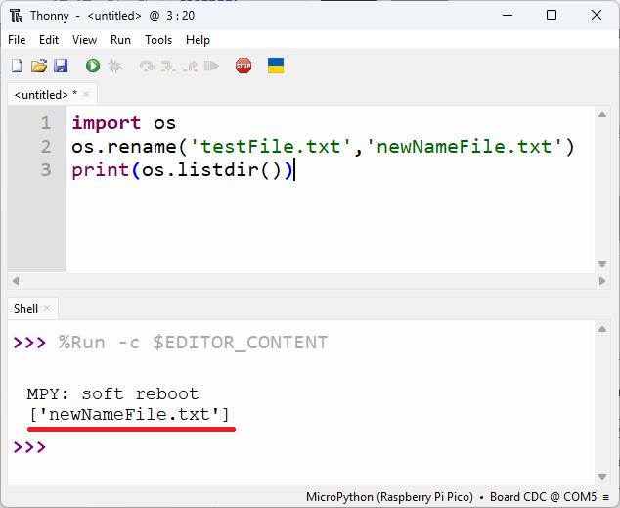Click the open file folder icon

click(39, 66)
